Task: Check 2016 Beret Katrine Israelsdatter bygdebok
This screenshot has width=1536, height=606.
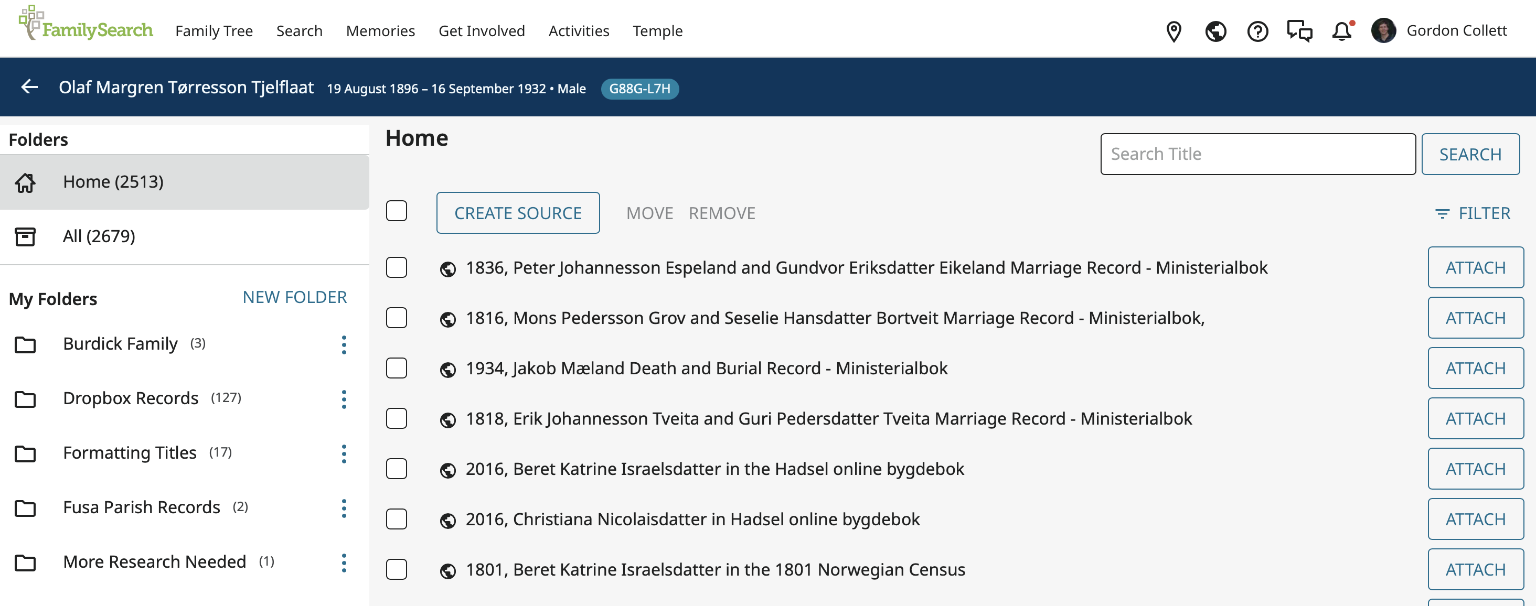Action: [x=397, y=469]
